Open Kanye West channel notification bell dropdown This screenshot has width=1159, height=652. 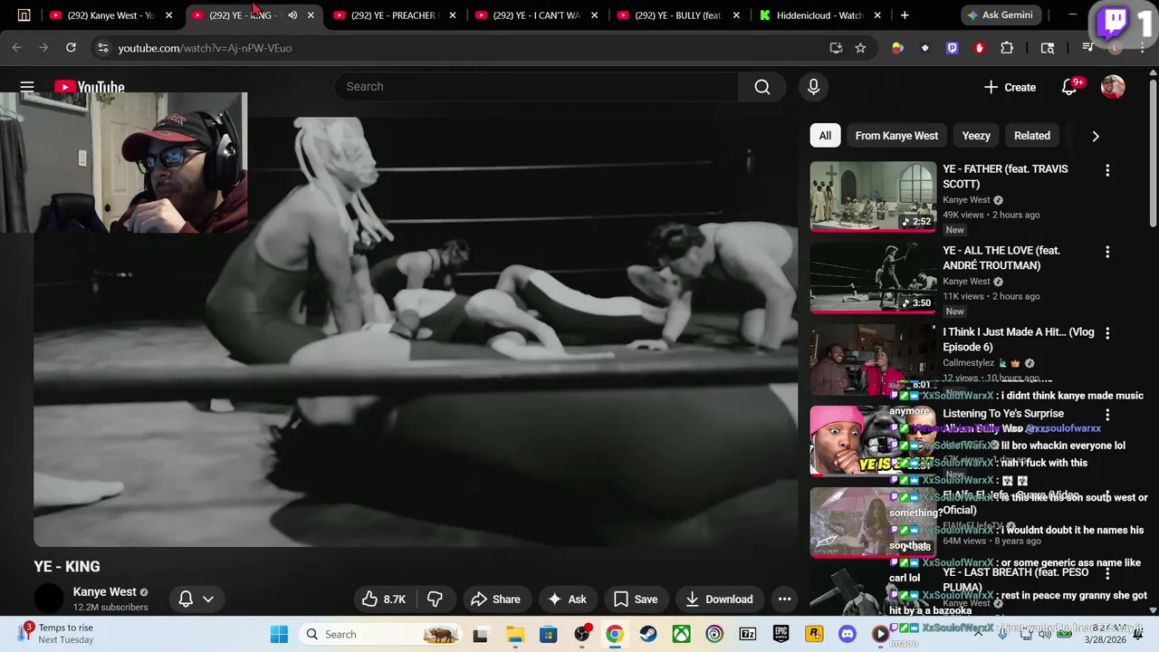coord(196,599)
